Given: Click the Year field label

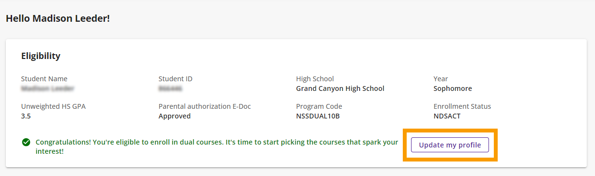Looking at the screenshot, I should click(x=441, y=79).
